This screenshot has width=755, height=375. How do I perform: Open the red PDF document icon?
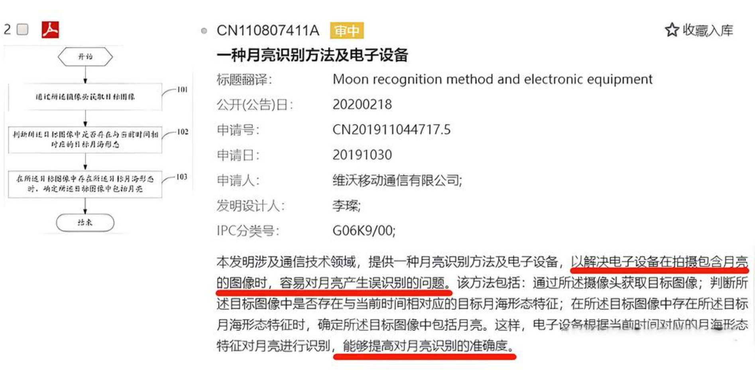point(50,29)
